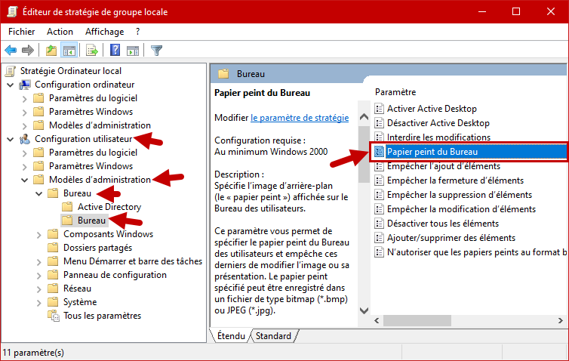Collapse the Configuration utilisateur node

click(x=11, y=139)
